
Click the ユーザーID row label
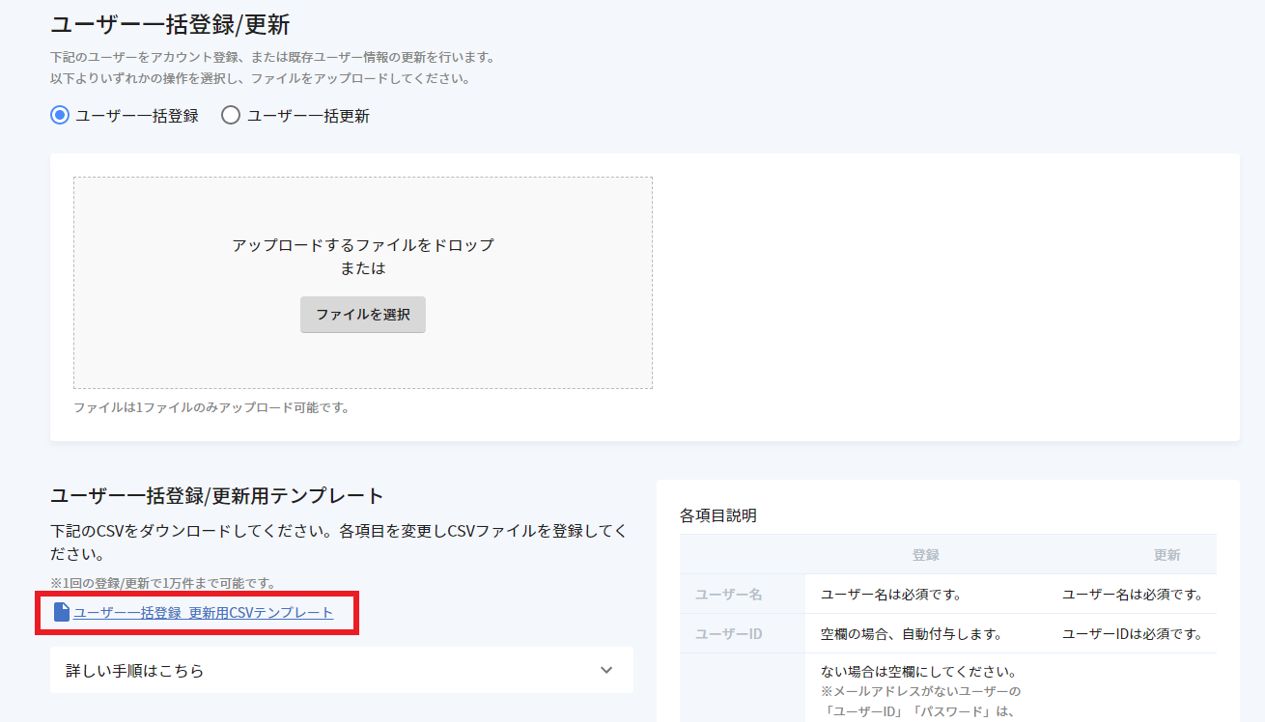click(x=729, y=634)
